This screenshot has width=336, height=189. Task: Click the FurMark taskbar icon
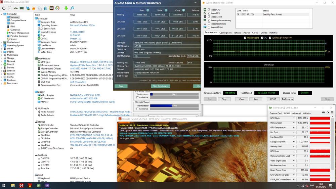(x=30, y=185)
